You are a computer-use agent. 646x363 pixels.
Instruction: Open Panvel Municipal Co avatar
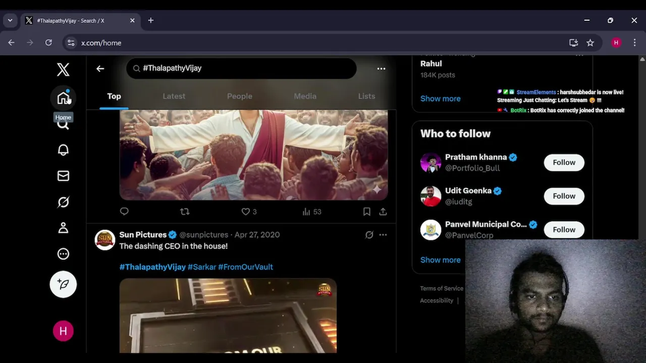coord(430,230)
